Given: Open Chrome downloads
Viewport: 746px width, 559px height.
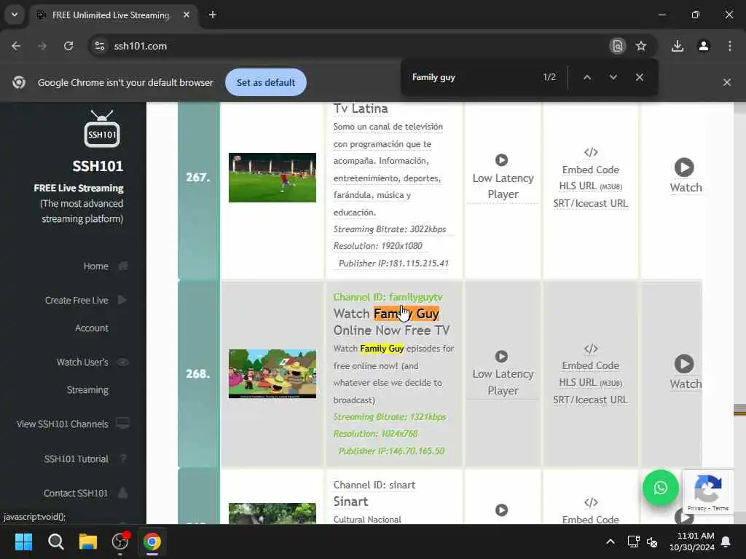Looking at the screenshot, I should pos(678,46).
